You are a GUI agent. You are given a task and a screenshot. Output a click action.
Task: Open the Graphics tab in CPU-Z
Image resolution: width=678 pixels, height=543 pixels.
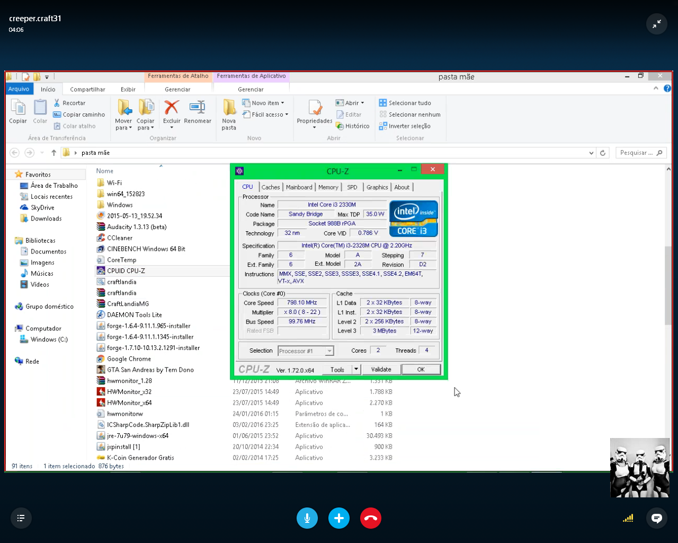click(x=377, y=187)
